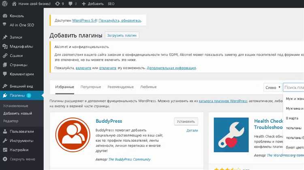Image resolution: width=304 pixels, height=170 pixels.
Task: Open Добавить новый submenu item
Action: coord(17,113)
